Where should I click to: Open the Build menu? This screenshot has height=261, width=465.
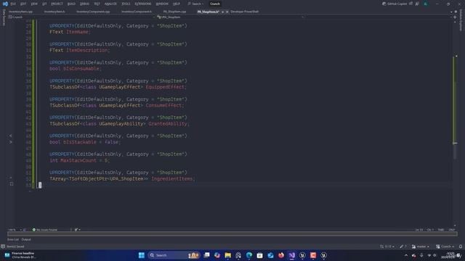pos(71,4)
